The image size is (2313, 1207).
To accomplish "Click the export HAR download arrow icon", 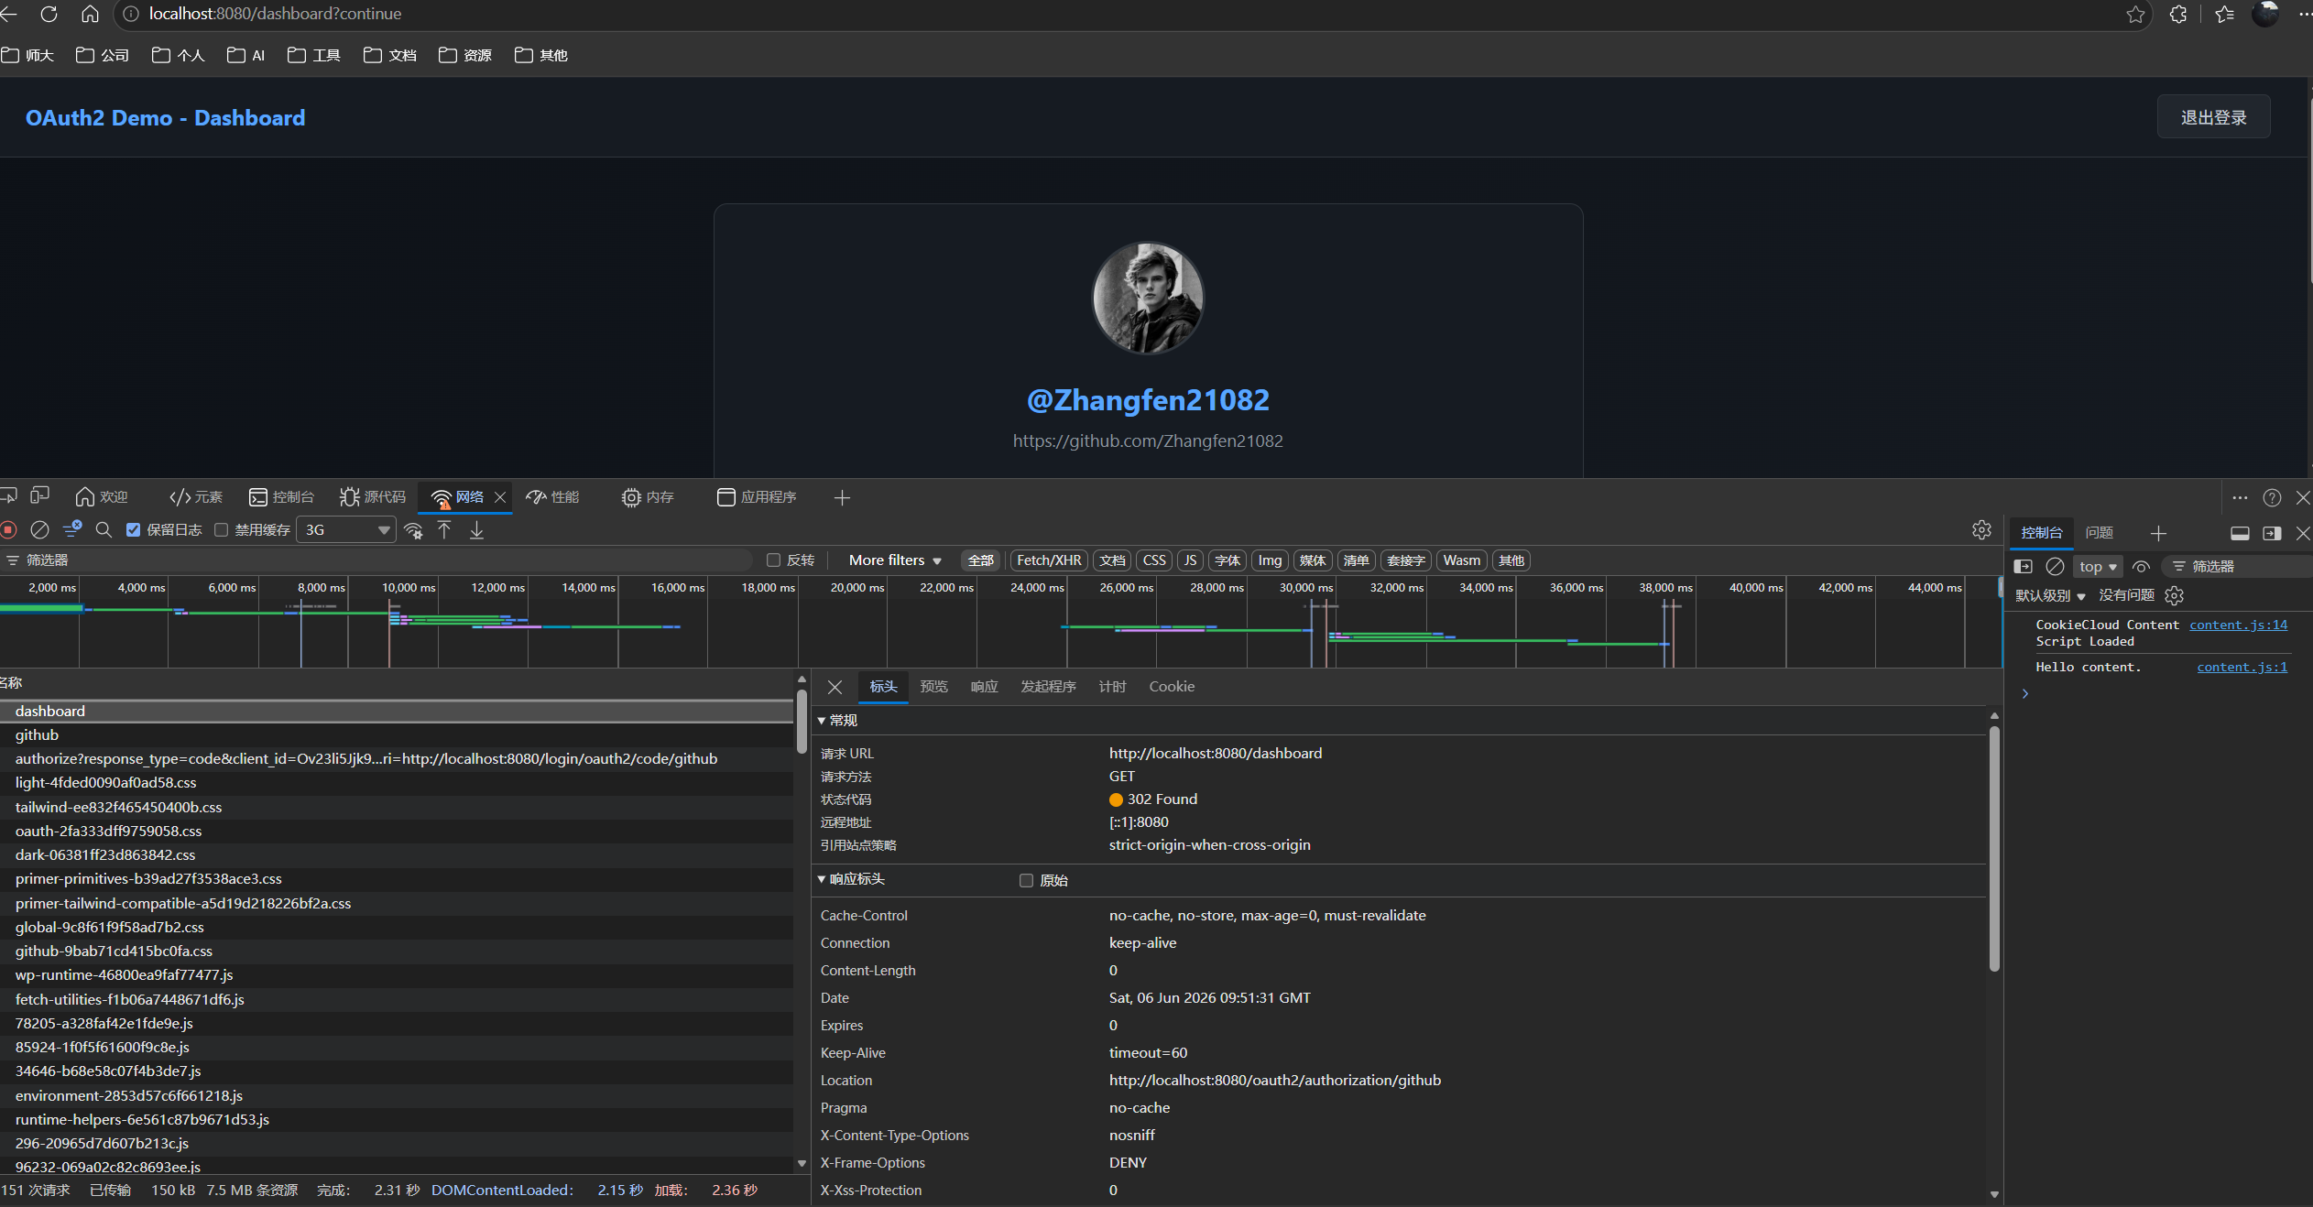I will (x=476, y=530).
